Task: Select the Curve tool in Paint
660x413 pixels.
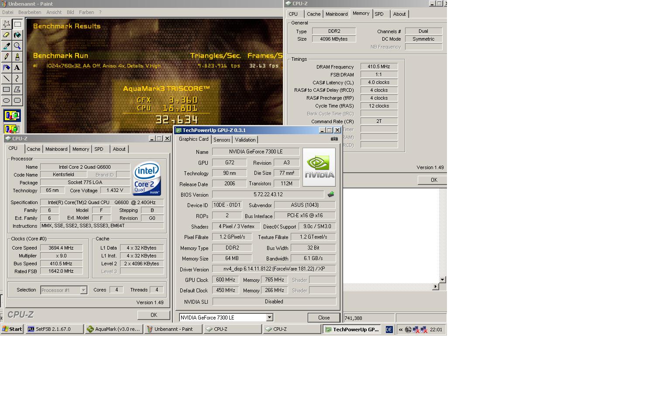Action: pos(17,79)
